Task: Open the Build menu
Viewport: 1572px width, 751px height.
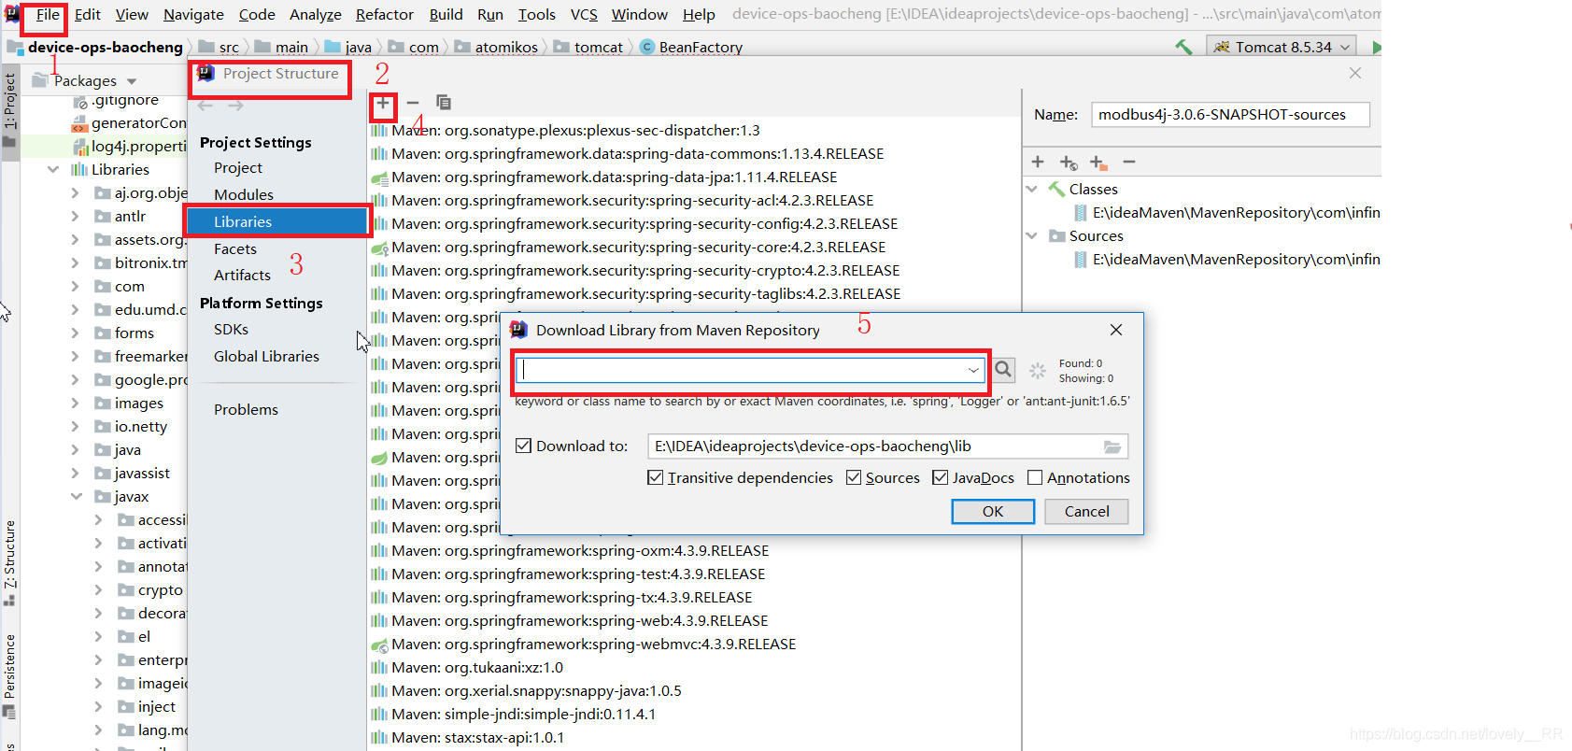Action: tap(446, 14)
